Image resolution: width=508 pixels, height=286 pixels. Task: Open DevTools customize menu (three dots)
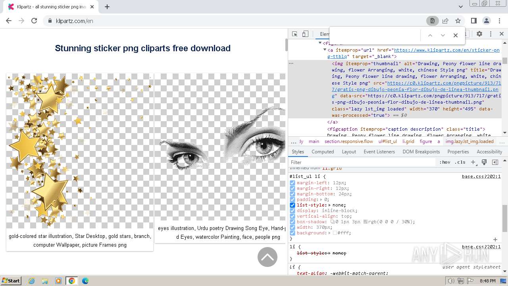tap(491, 34)
